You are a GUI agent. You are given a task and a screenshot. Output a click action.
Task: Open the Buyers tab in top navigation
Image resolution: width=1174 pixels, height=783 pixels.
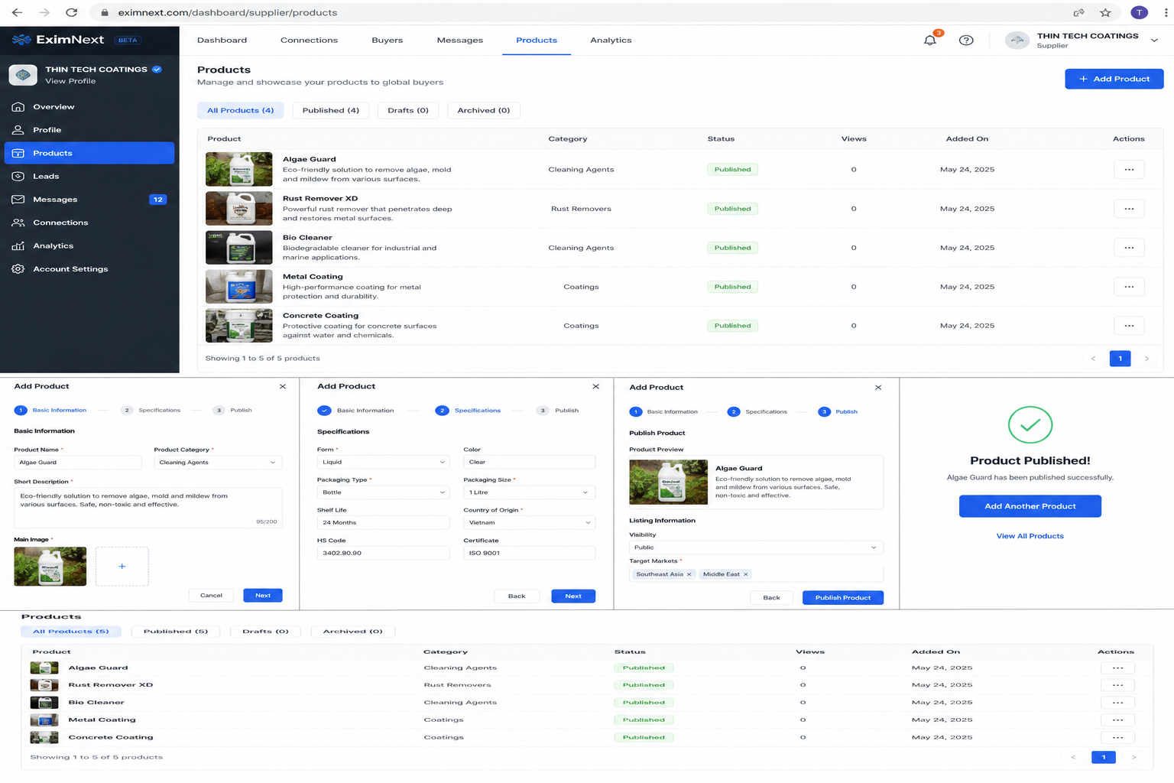point(388,40)
